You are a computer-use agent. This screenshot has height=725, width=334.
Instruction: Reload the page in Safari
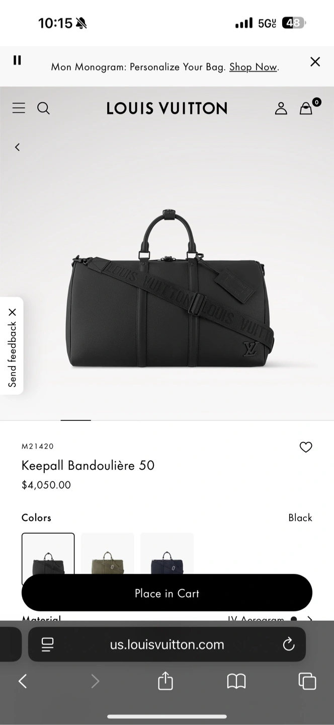coord(289,644)
